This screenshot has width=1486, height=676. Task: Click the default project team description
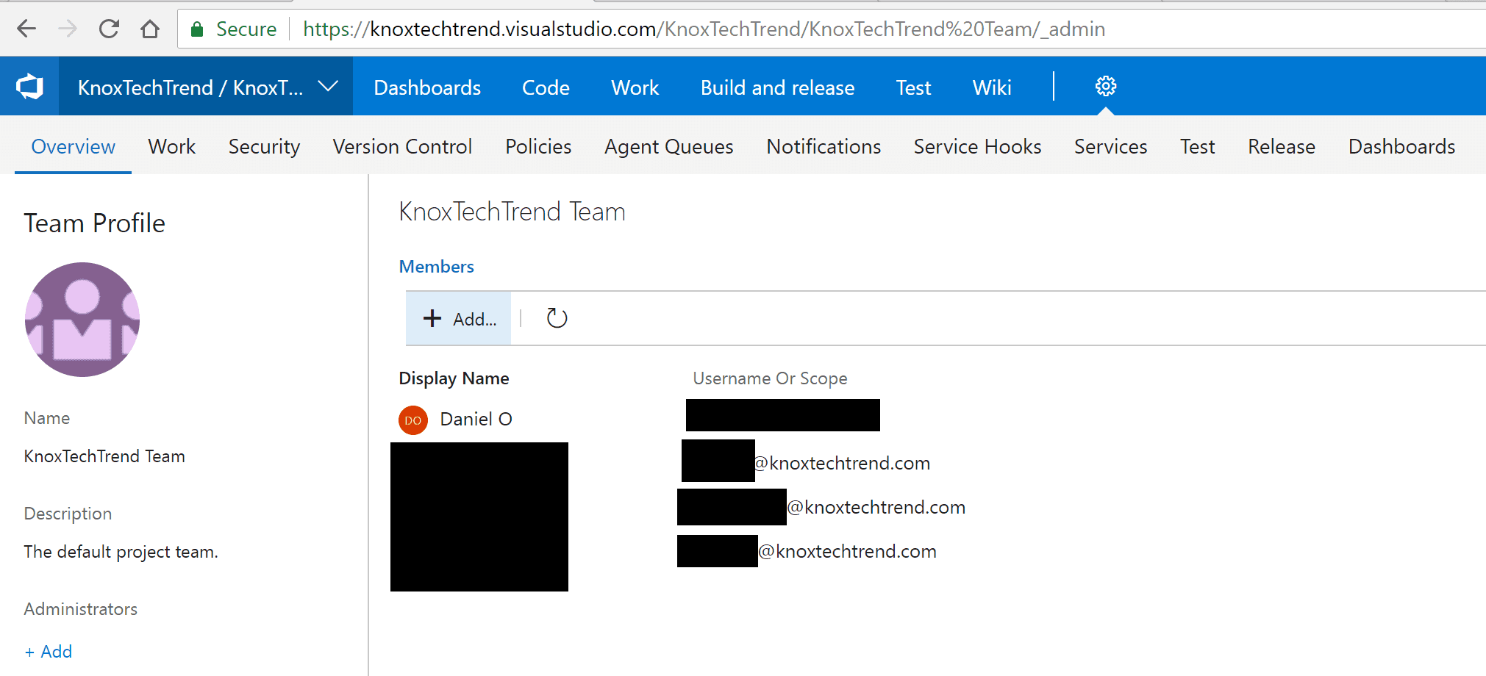(121, 552)
